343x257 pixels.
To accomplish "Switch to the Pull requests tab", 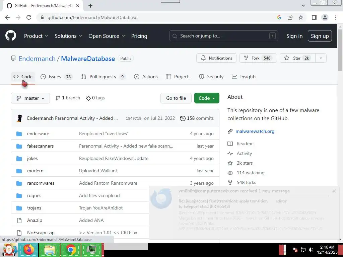I will pyautogui.click(x=103, y=77).
